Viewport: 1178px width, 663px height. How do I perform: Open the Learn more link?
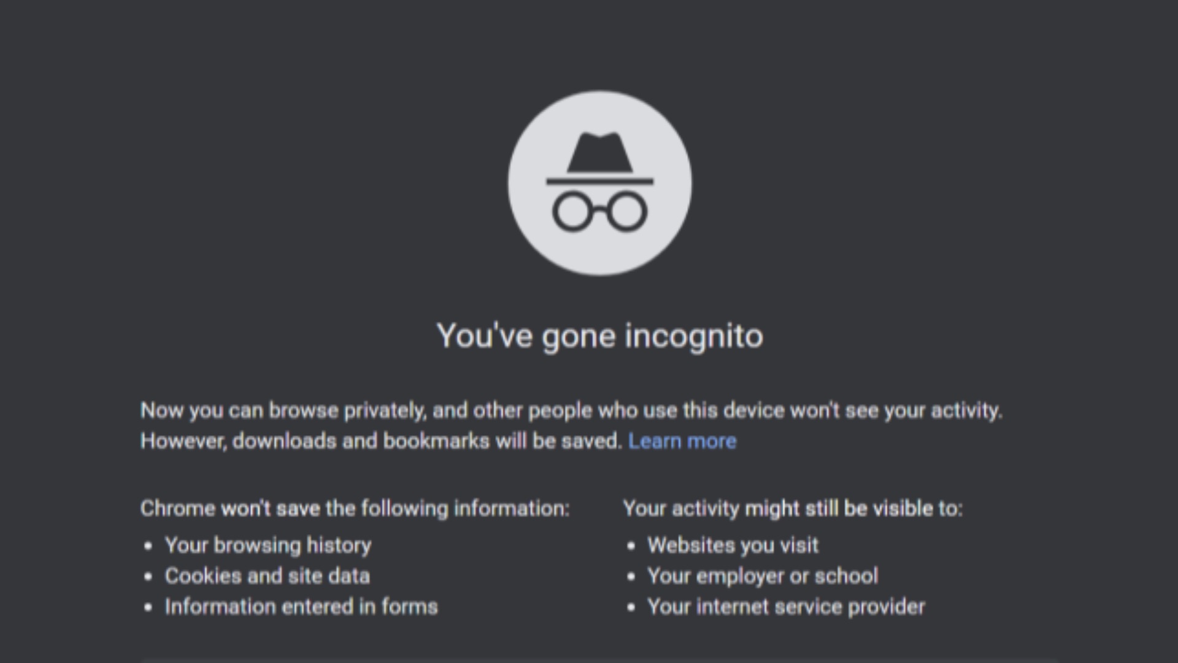[683, 441]
